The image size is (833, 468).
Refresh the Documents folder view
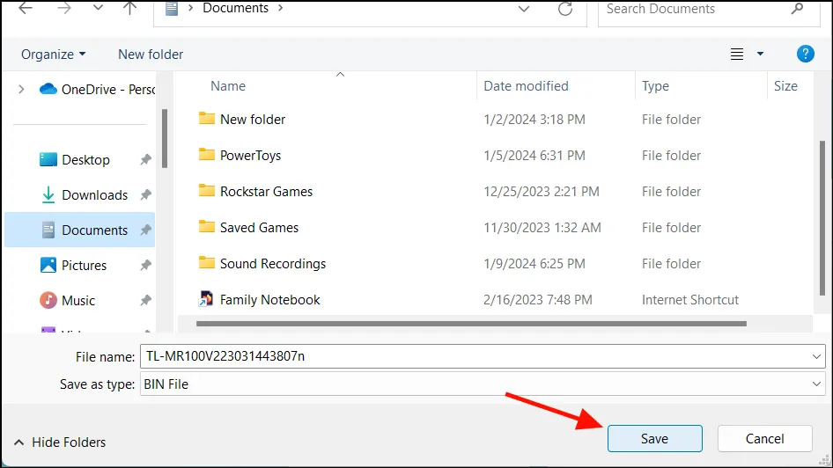click(x=565, y=9)
